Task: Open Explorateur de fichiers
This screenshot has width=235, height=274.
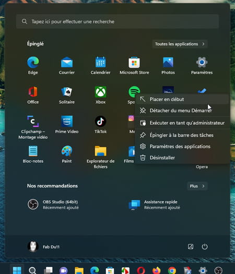Action: 101,157
